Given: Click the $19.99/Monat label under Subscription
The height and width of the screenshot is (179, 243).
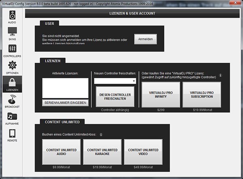Looking at the screenshot, I should (x=202, y=110).
